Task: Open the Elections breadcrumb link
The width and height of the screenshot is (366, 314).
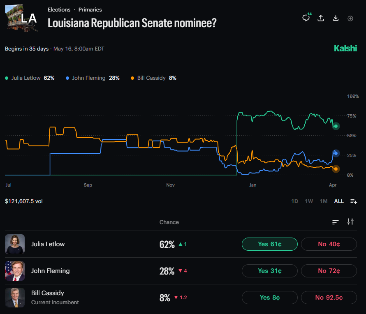Action: [x=59, y=9]
